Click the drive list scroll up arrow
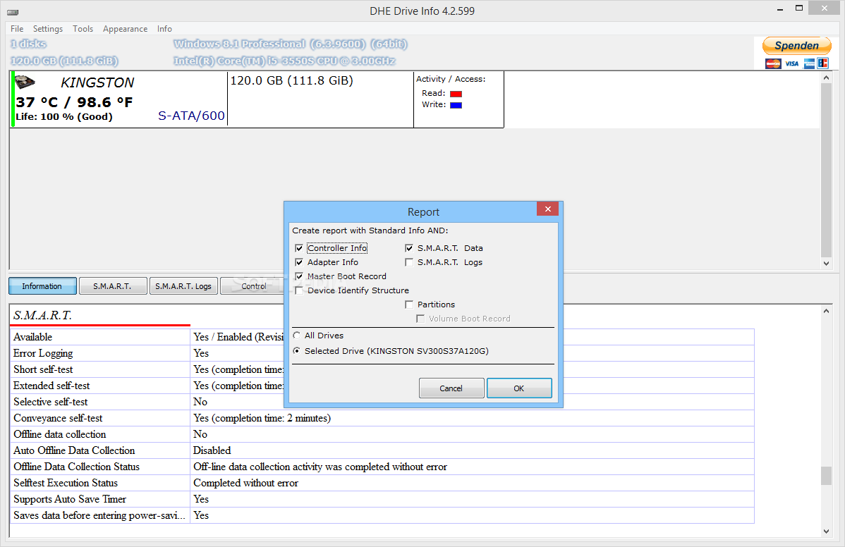Screen dimensions: 845x547 click(826, 78)
